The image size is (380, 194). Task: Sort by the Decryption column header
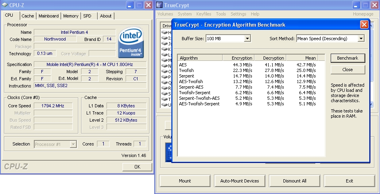click(270, 58)
